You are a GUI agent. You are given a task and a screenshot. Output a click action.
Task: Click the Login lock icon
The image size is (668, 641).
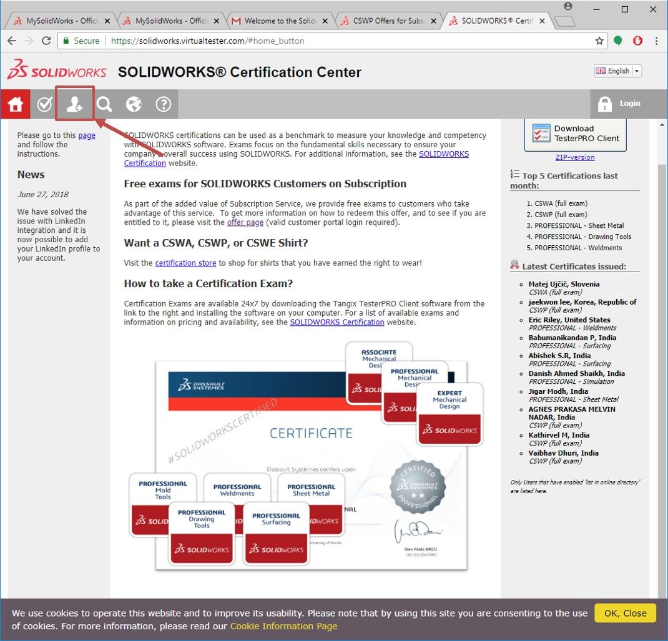pos(605,104)
